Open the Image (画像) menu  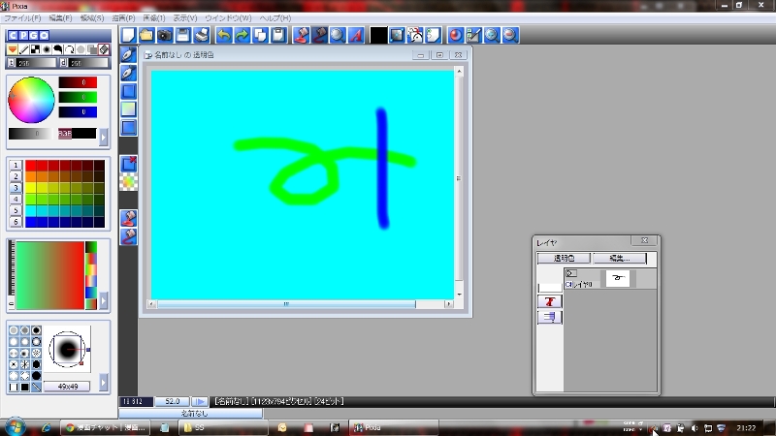click(x=154, y=17)
